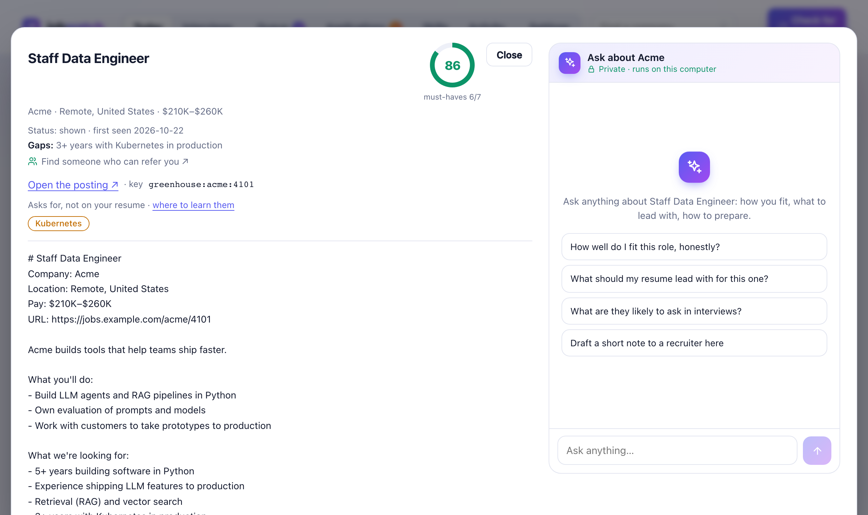Click the sparkle icon in Ask about Acme header
Screen dimensions: 868x515
pyautogui.click(x=569, y=63)
